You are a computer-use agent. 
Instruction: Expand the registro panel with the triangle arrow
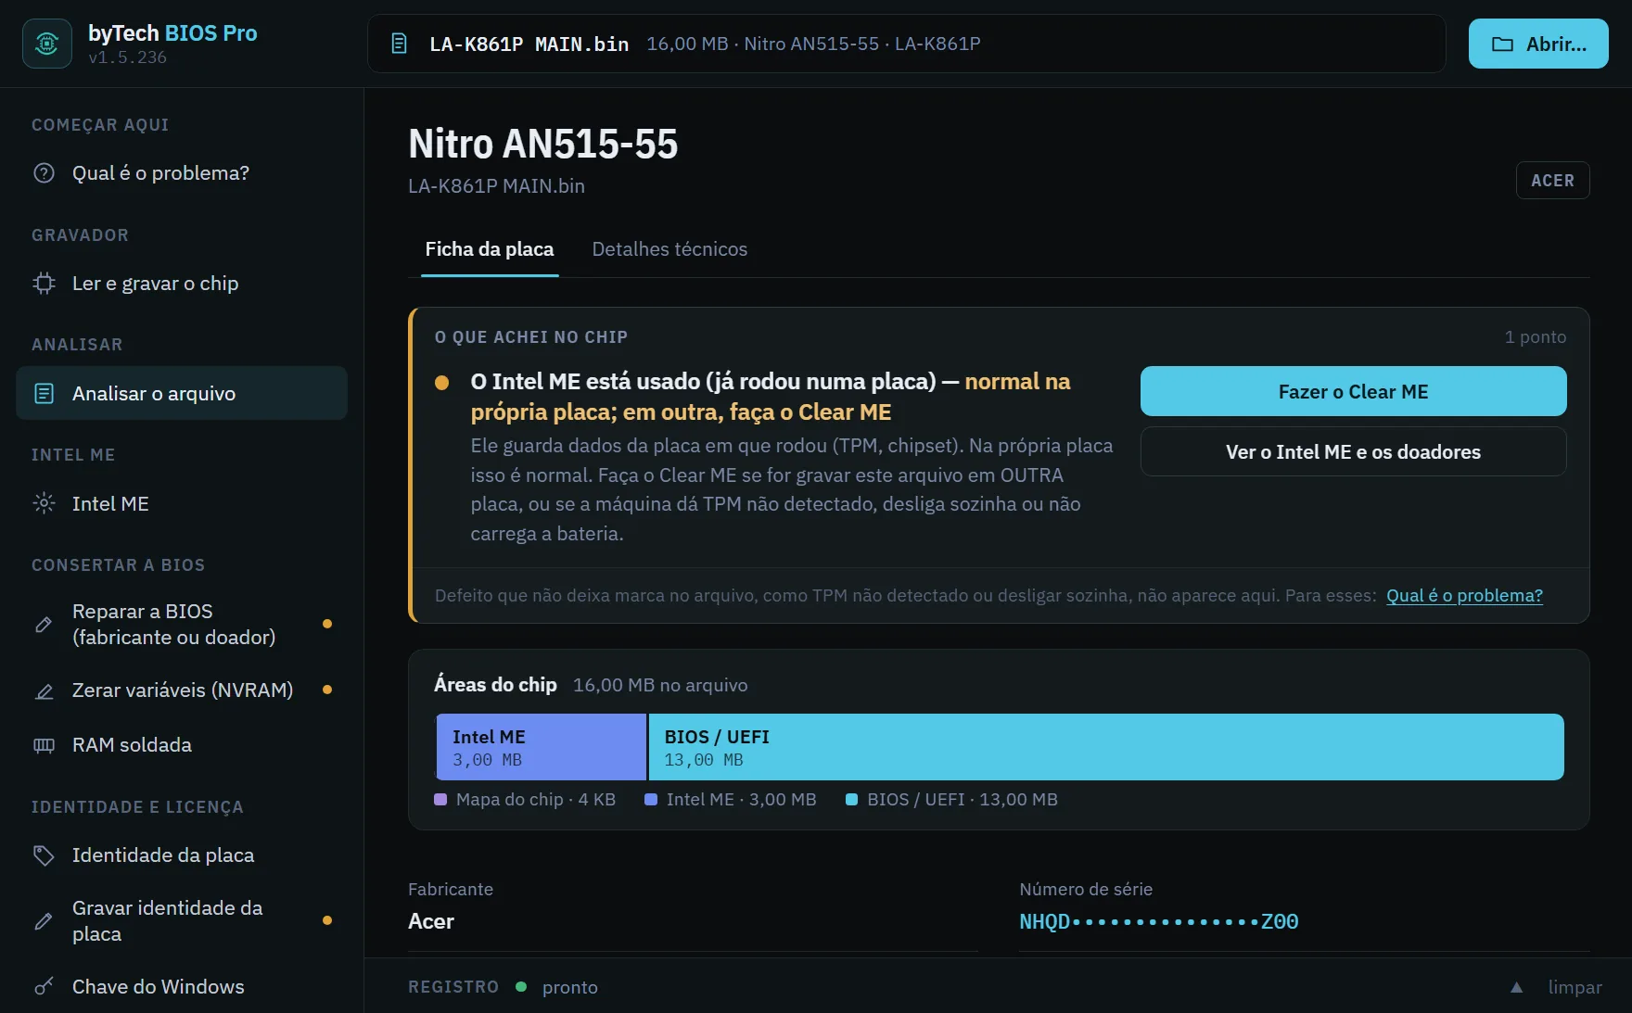[x=1516, y=988]
